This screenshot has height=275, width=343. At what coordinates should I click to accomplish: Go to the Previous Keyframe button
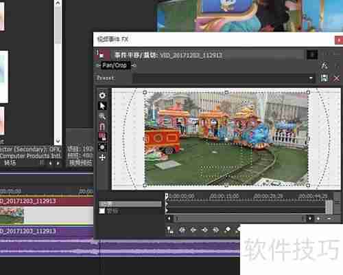(x=193, y=230)
